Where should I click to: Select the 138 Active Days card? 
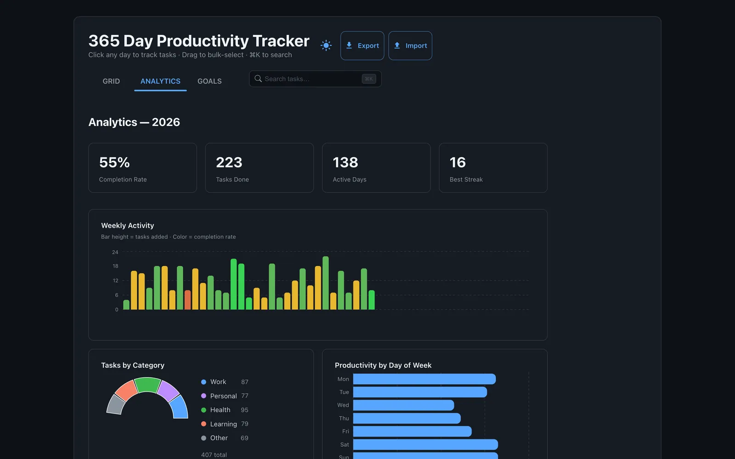376,168
